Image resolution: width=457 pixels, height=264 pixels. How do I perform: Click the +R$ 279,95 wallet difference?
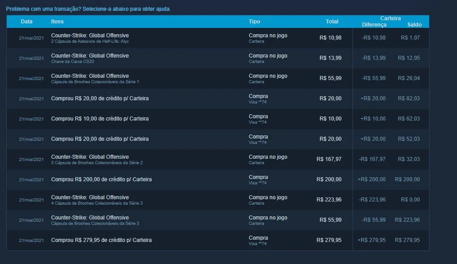[x=371, y=240]
